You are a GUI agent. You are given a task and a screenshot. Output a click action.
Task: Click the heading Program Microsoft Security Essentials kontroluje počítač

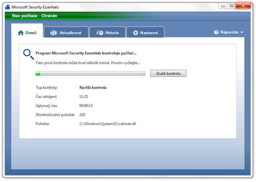coord(86,53)
